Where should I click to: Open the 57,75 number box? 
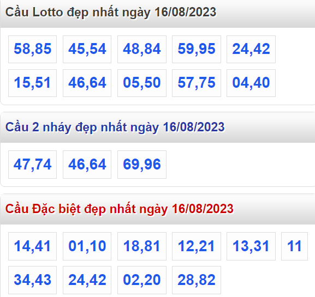tap(197, 83)
